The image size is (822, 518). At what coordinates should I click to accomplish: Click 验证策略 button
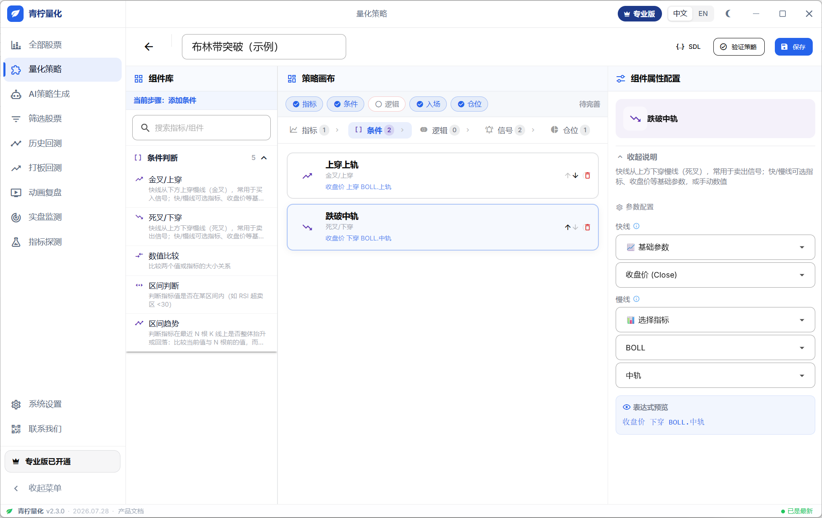[x=739, y=47]
